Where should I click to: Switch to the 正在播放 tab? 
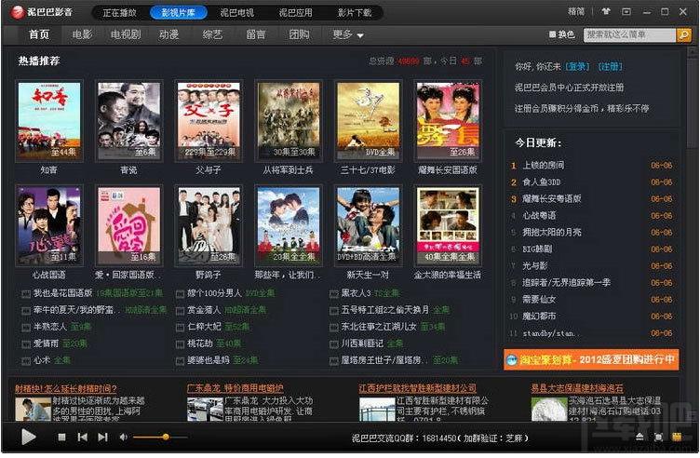[x=119, y=12]
